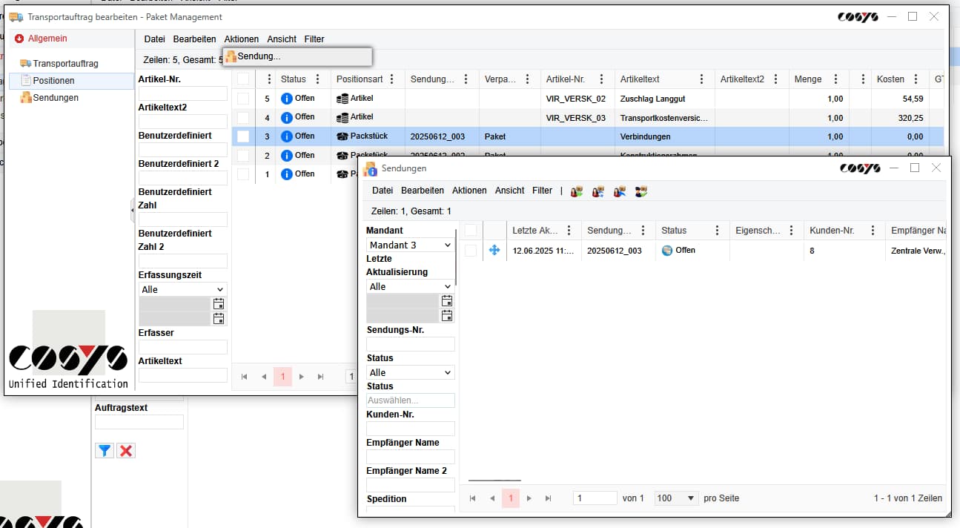Open the Auswählen status combo box
Screen dimensions: 960x528
(411, 400)
